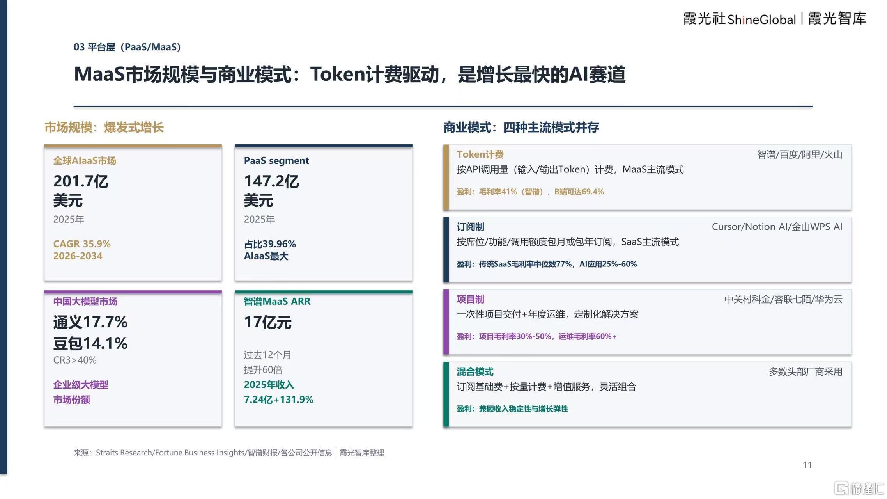Click the 订阅制 model title
Viewport: 887px width, 499px height.
click(x=470, y=227)
